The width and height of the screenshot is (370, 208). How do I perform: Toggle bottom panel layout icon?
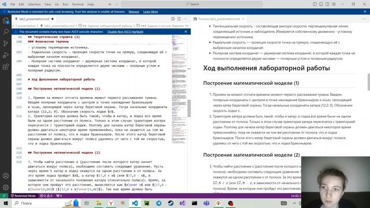pyautogui.click(x=321, y=4)
